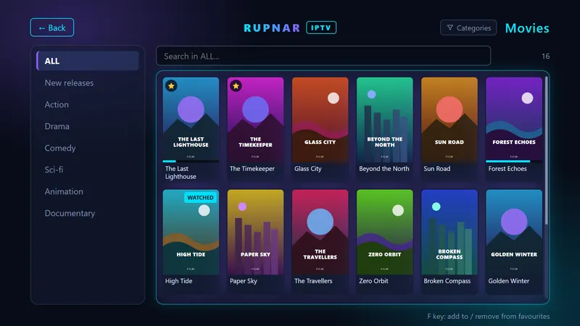The width and height of the screenshot is (580, 326).
Task: Select the New releases category
Action: (88, 83)
